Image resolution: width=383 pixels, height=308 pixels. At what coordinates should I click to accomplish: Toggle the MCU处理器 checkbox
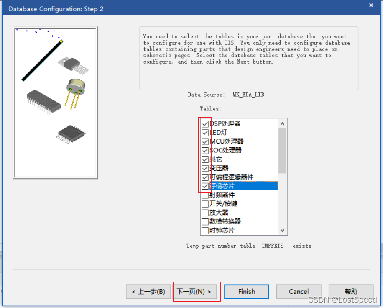(205, 141)
